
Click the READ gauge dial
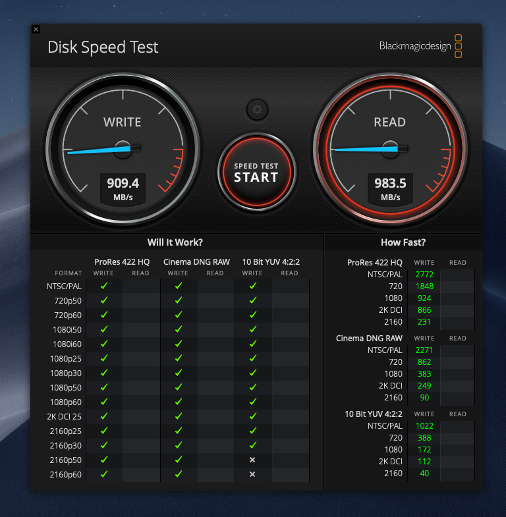click(390, 149)
